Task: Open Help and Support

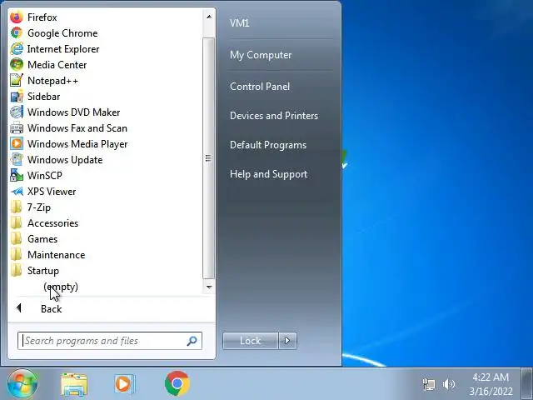Action: coord(268,174)
